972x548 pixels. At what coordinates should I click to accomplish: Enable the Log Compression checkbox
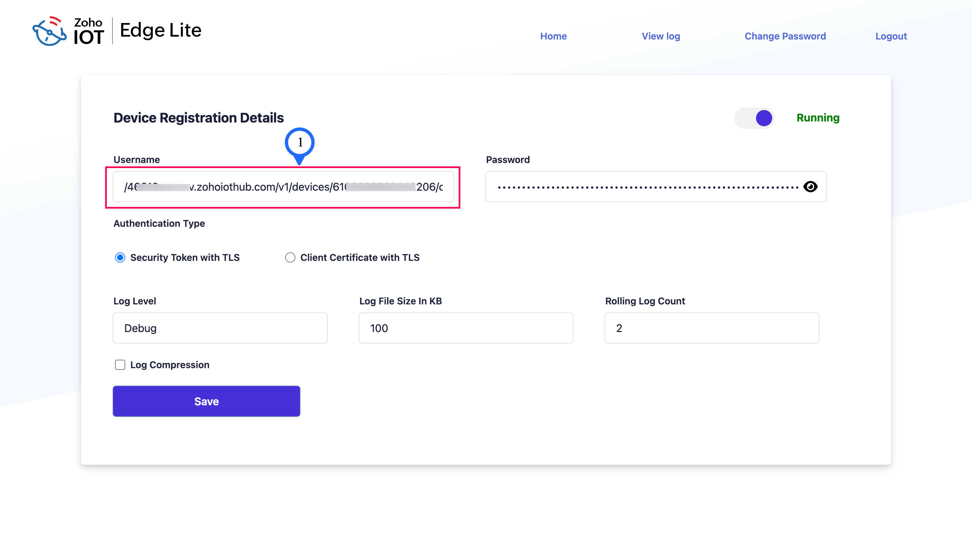point(120,365)
